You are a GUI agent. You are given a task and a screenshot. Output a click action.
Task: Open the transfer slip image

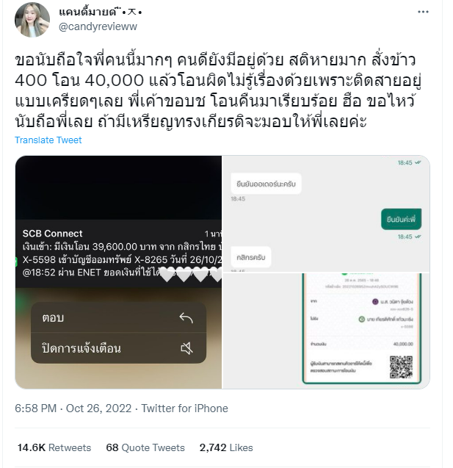tap(326, 331)
